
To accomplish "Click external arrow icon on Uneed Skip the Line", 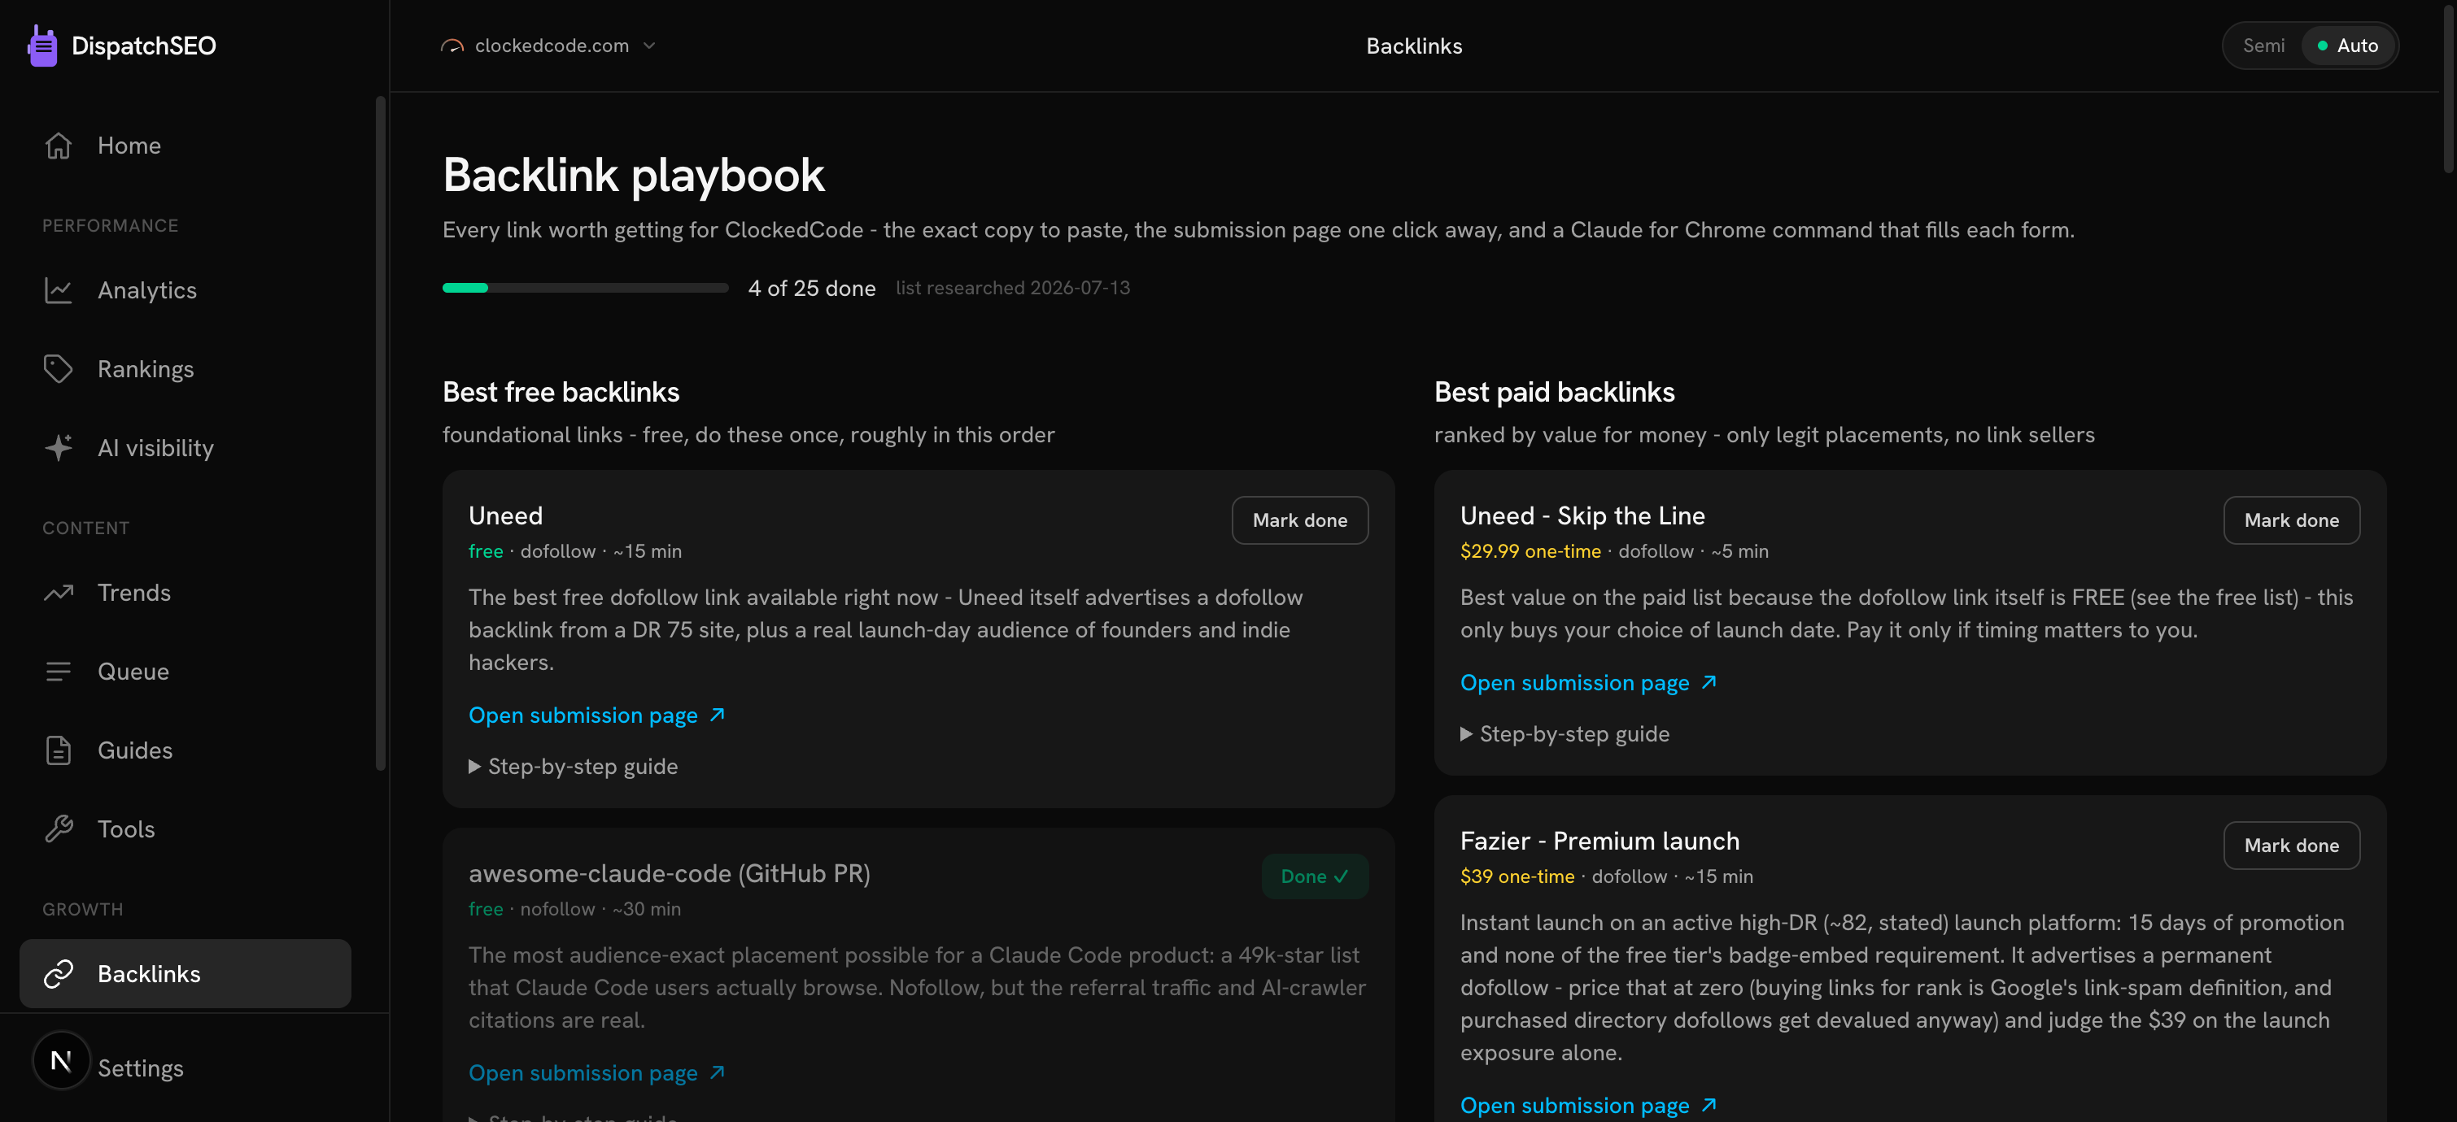I will click(1709, 682).
